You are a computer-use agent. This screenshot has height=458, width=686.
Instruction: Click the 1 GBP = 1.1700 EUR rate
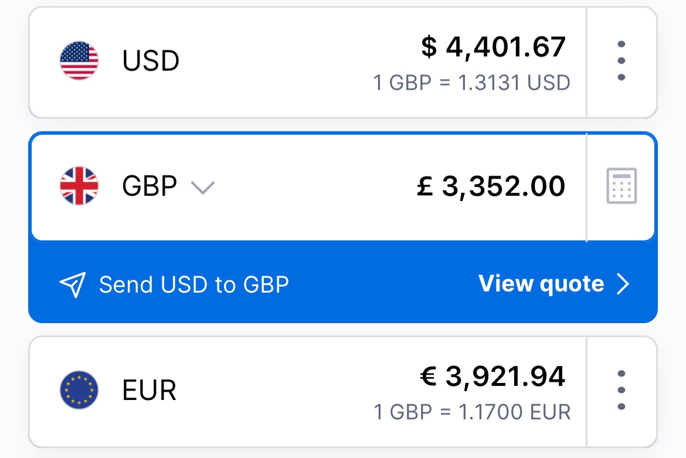coord(472,412)
